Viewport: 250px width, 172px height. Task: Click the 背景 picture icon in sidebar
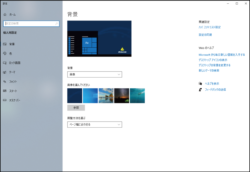point(5,44)
